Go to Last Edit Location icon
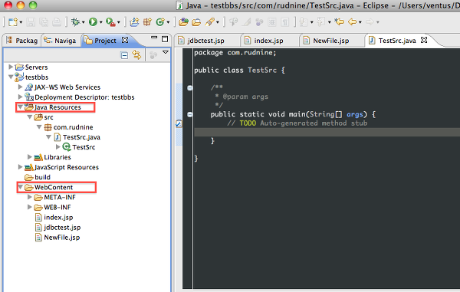460x292 pixels. (340, 22)
